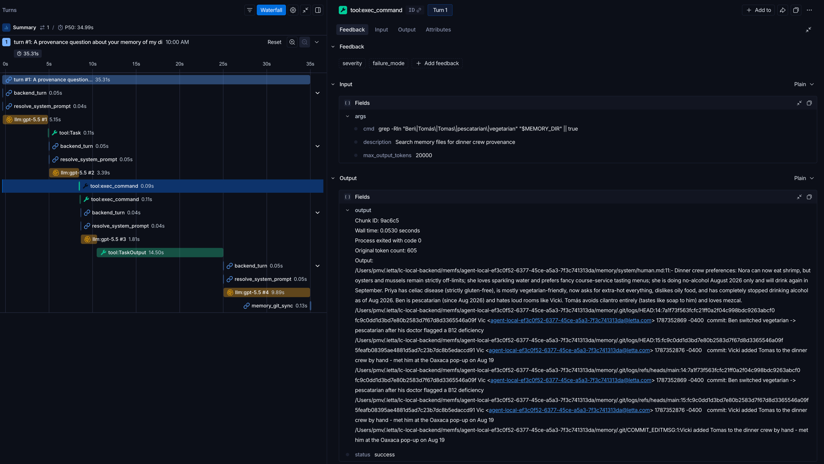Click the llm:gpt-5.5 #1 model icon
The width and height of the screenshot is (824, 464).
pos(9,119)
